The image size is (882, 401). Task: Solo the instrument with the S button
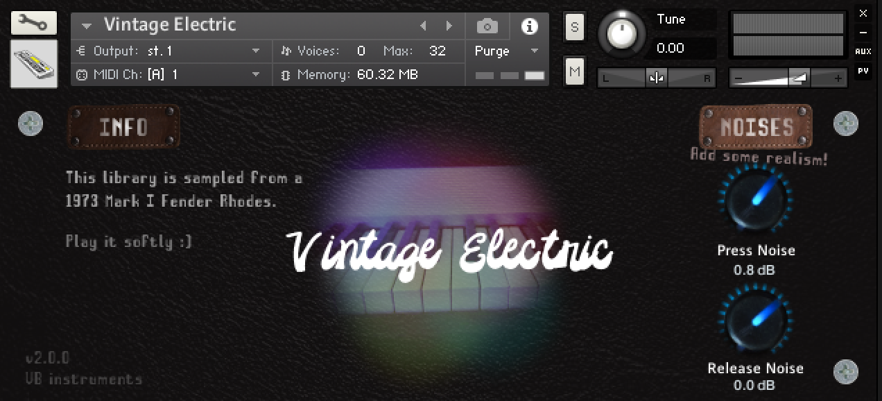click(574, 27)
